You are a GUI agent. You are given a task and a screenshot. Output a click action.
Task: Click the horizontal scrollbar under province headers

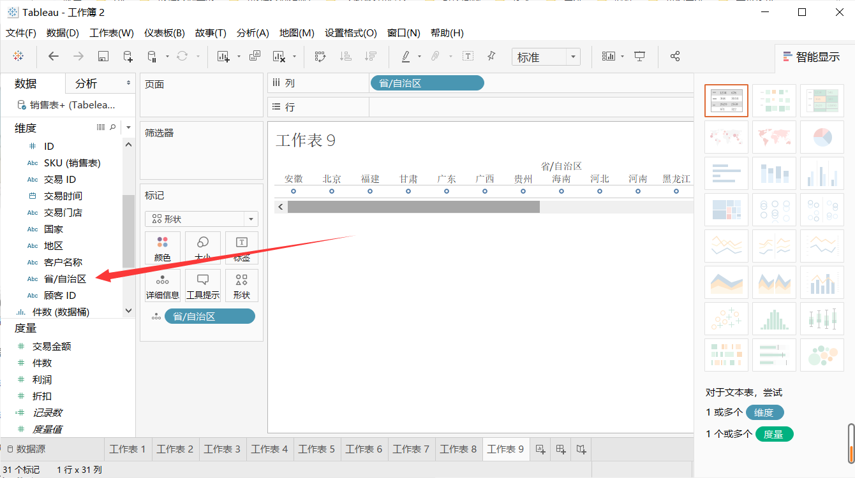tap(413, 206)
